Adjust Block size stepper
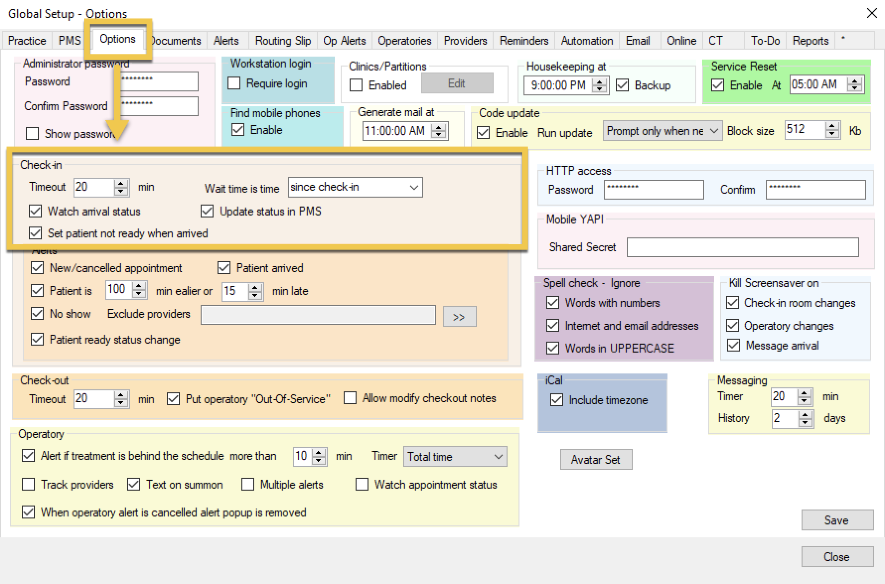 (832, 130)
